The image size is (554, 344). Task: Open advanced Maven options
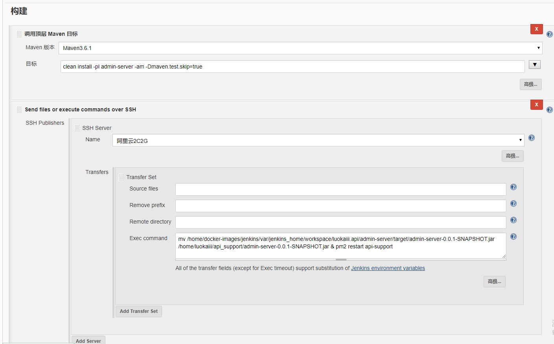(530, 84)
